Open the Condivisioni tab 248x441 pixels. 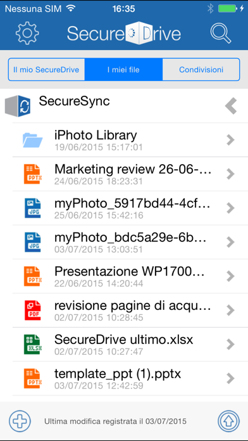[201, 70]
